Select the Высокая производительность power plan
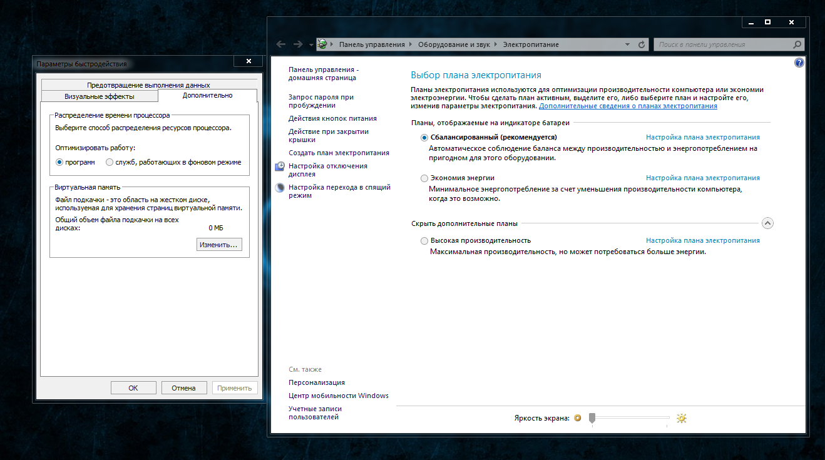The height and width of the screenshot is (460, 825). coord(424,241)
